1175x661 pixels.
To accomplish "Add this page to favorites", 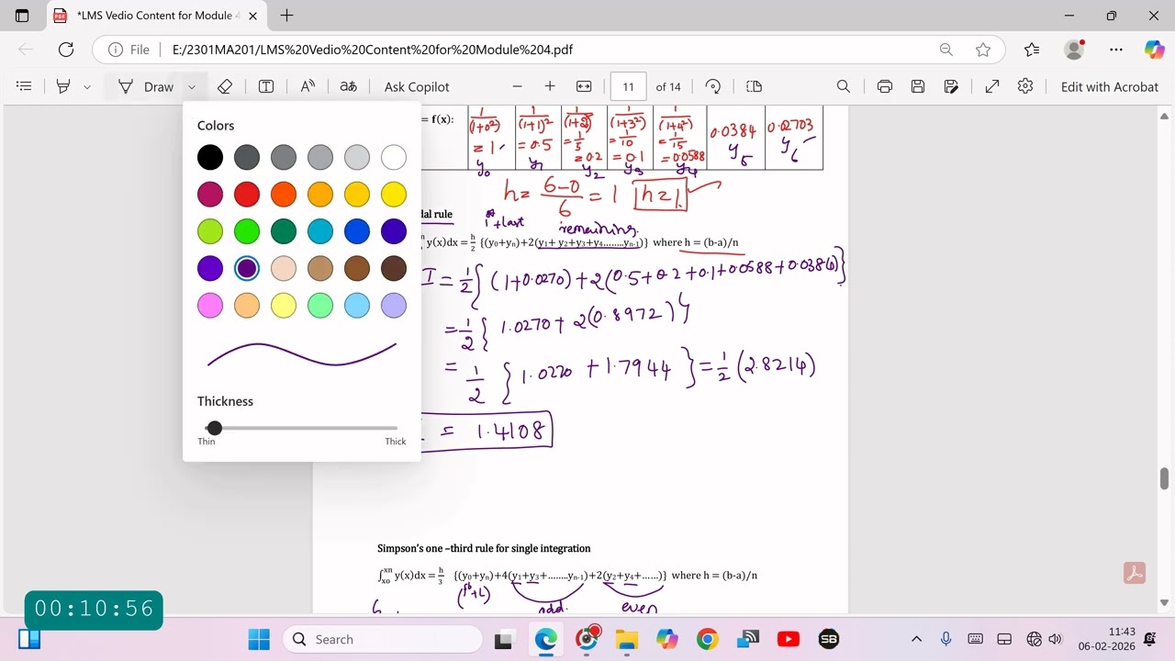I will (983, 50).
